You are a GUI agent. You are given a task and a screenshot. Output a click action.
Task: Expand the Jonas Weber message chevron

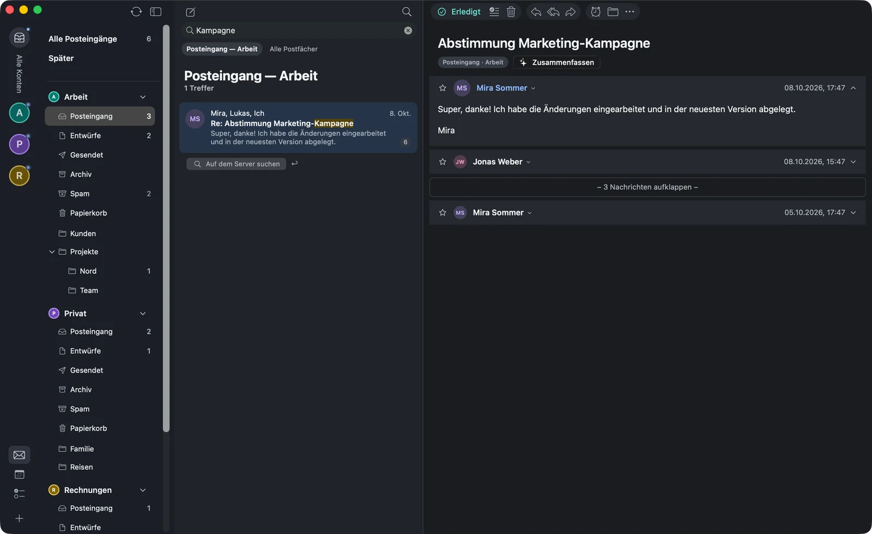853,162
